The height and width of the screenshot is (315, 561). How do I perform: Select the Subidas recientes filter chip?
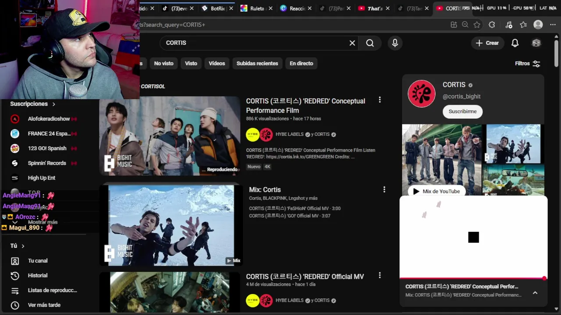coord(257,63)
